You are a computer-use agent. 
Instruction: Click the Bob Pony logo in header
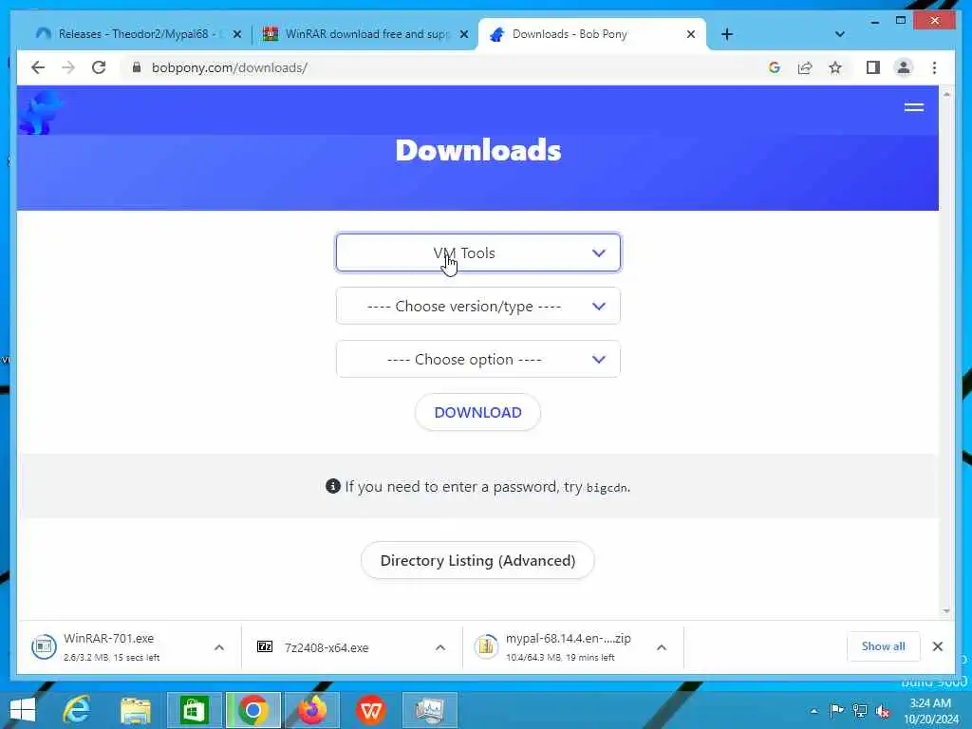40,112
